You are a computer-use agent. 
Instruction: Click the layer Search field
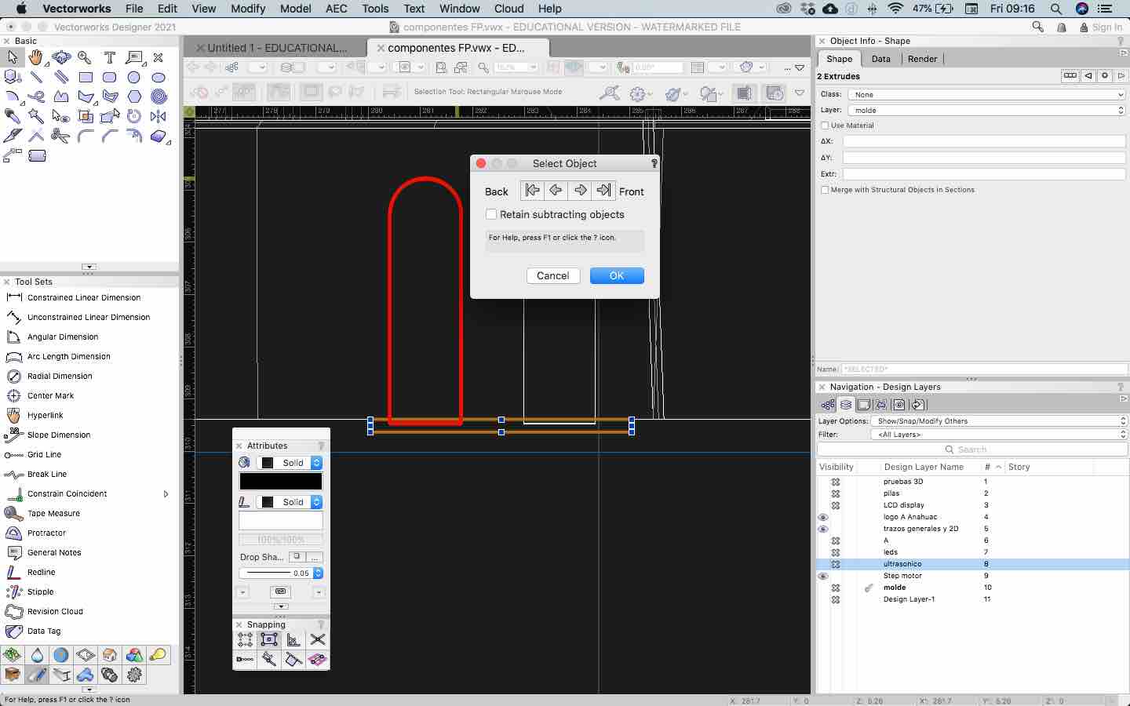[972, 449]
